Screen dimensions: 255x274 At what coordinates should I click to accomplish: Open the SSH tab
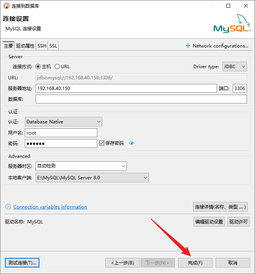click(x=42, y=46)
